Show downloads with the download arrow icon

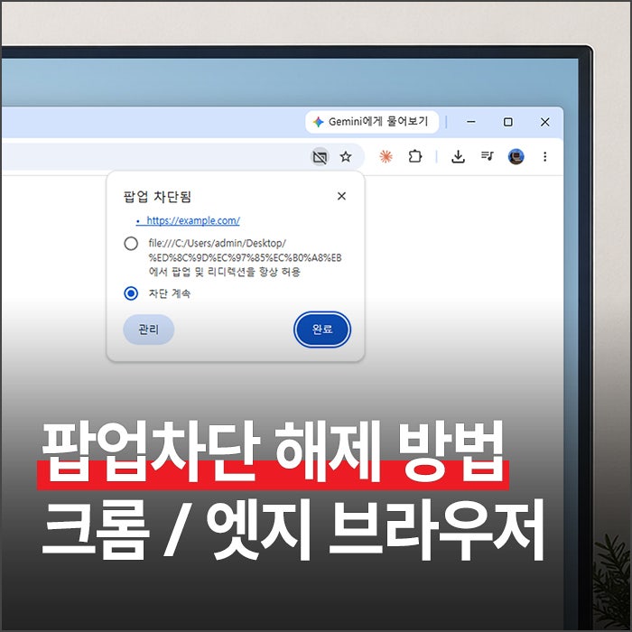(x=458, y=156)
